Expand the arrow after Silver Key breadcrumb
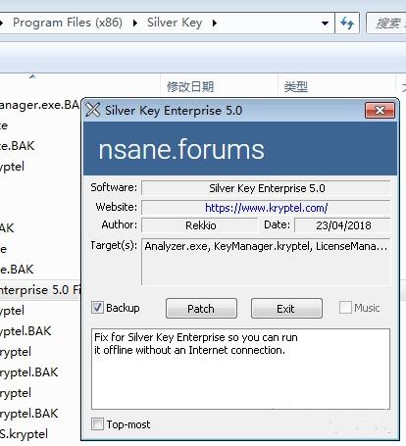This screenshot has height=446, width=406. tap(215, 23)
